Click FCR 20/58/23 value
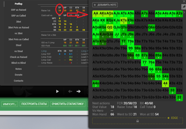 pos(130,103)
